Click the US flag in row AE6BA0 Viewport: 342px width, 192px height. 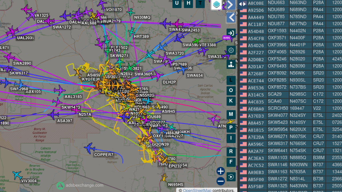[x=243, y=109]
